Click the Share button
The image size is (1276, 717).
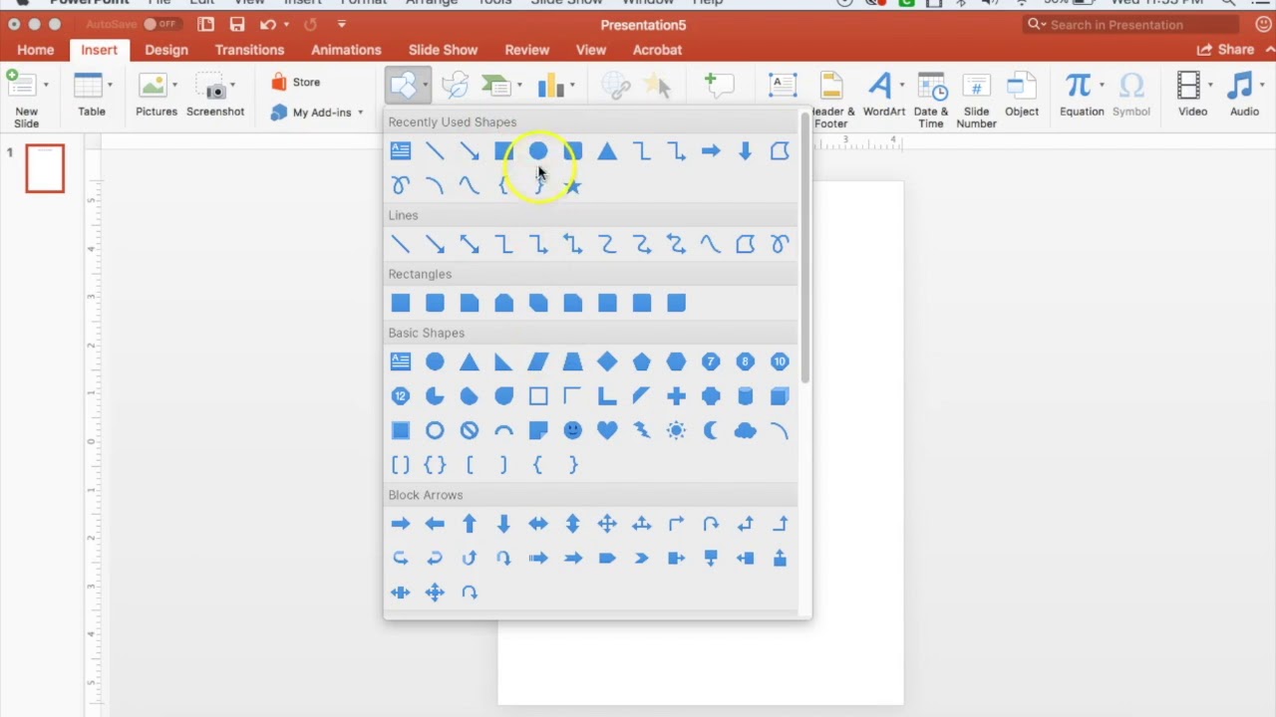tap(1226, 50)
